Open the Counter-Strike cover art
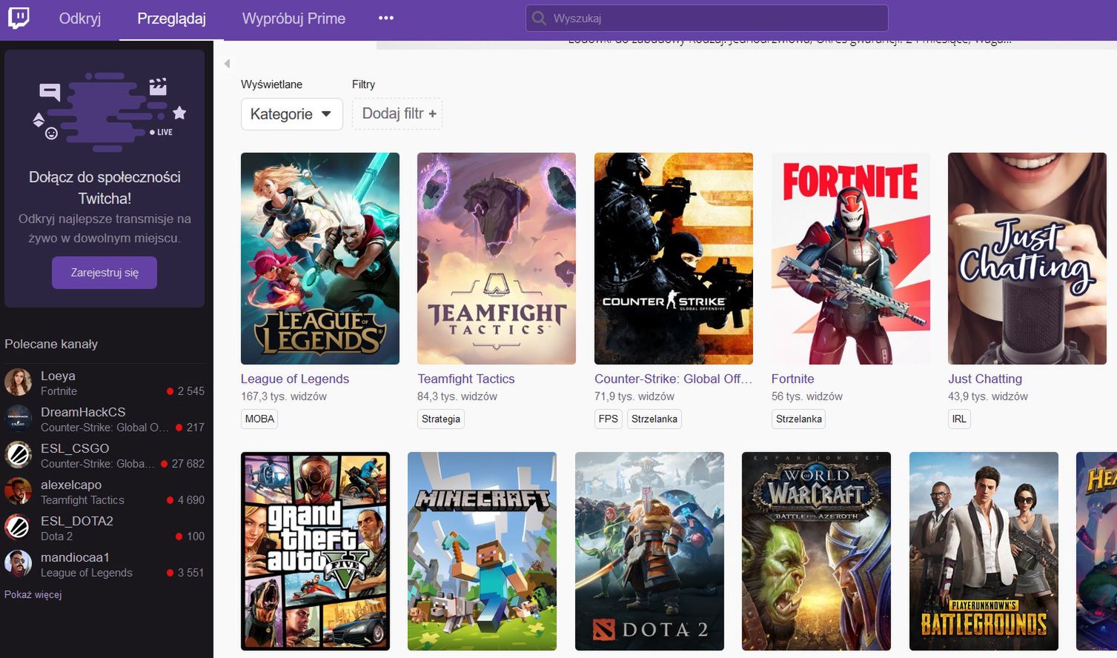The image size is (1117, 658). [674, 259]
